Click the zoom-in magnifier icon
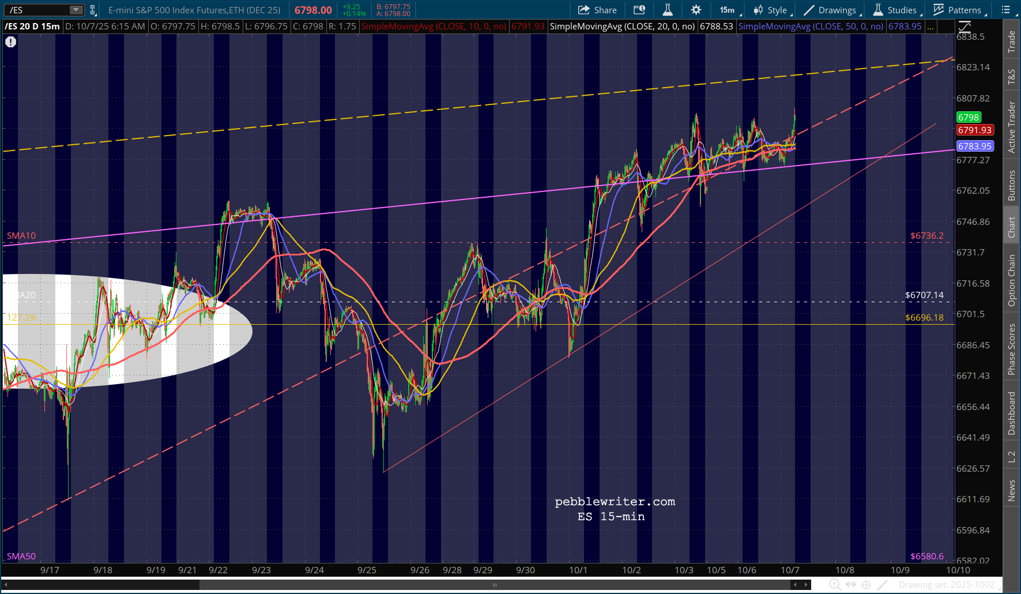 [835, 585]
